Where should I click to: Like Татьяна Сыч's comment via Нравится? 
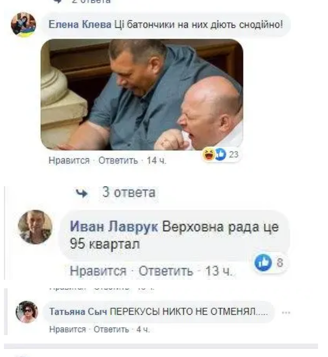tap(68, 330)
